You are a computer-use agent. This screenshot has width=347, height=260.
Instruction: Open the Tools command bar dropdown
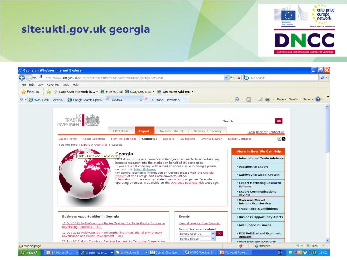pyautogui.click(x=308, y=99)
